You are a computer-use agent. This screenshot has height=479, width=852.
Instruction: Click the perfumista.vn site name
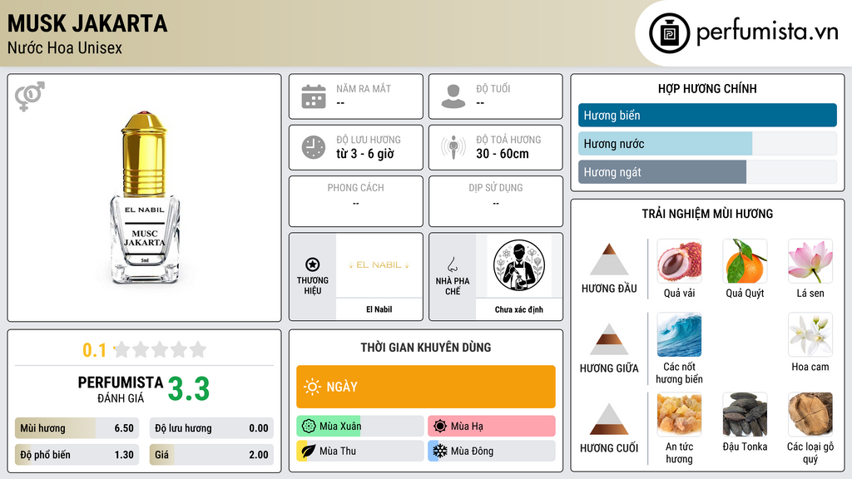point(767,32)
